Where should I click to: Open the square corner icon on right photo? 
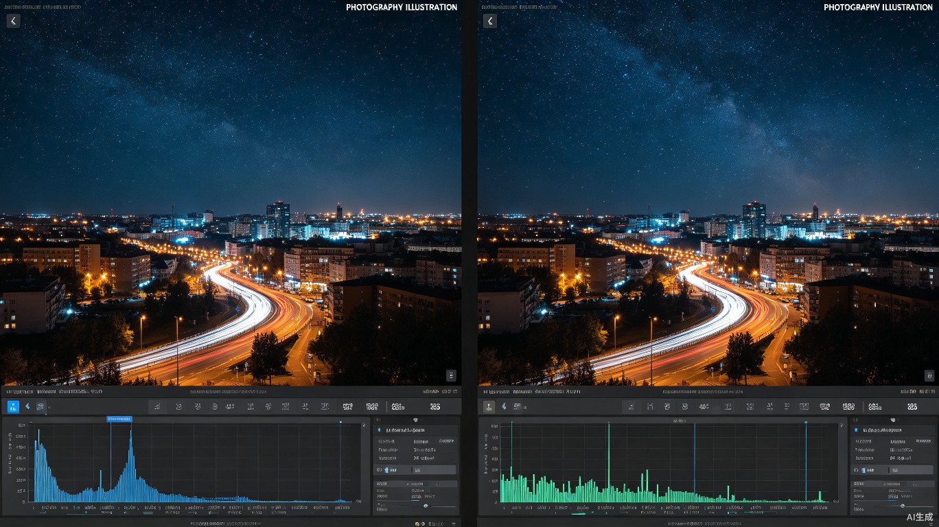(x=929, y=375)
